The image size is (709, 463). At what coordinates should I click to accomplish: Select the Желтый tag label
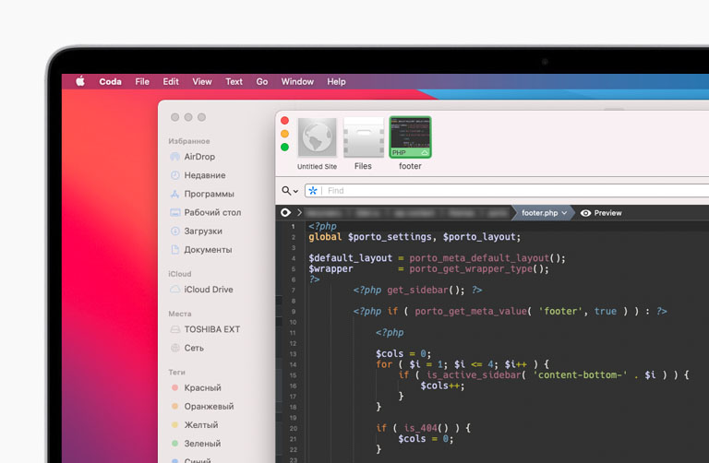pyautogui.click(x=201, y=424)
